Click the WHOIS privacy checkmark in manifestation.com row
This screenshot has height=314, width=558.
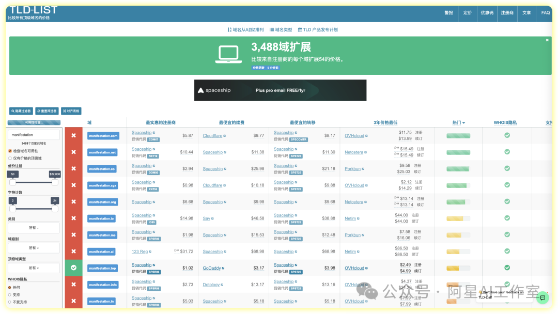(x=507, y=135)
